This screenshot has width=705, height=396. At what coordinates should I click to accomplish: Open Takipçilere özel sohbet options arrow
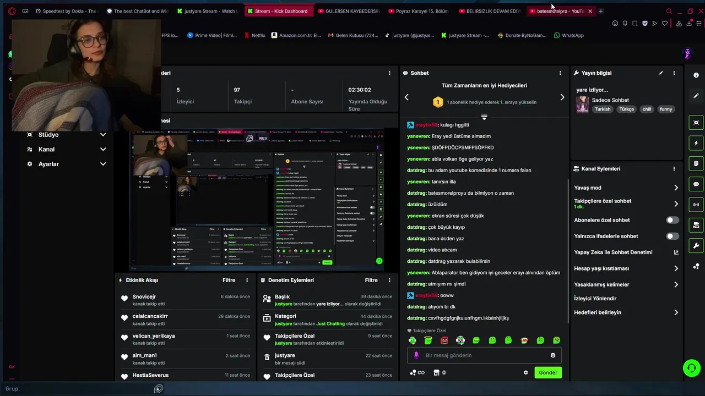click(x=676, y=204)
